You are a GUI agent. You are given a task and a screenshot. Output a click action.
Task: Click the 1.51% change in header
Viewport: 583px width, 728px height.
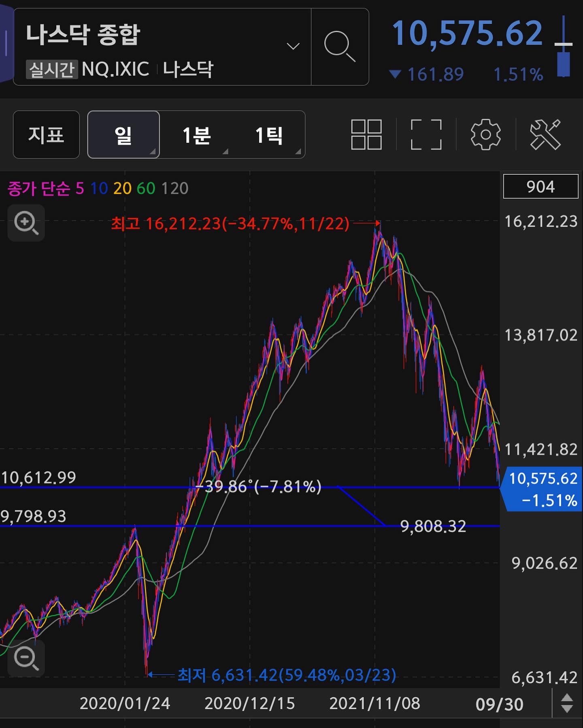[518, 74]
